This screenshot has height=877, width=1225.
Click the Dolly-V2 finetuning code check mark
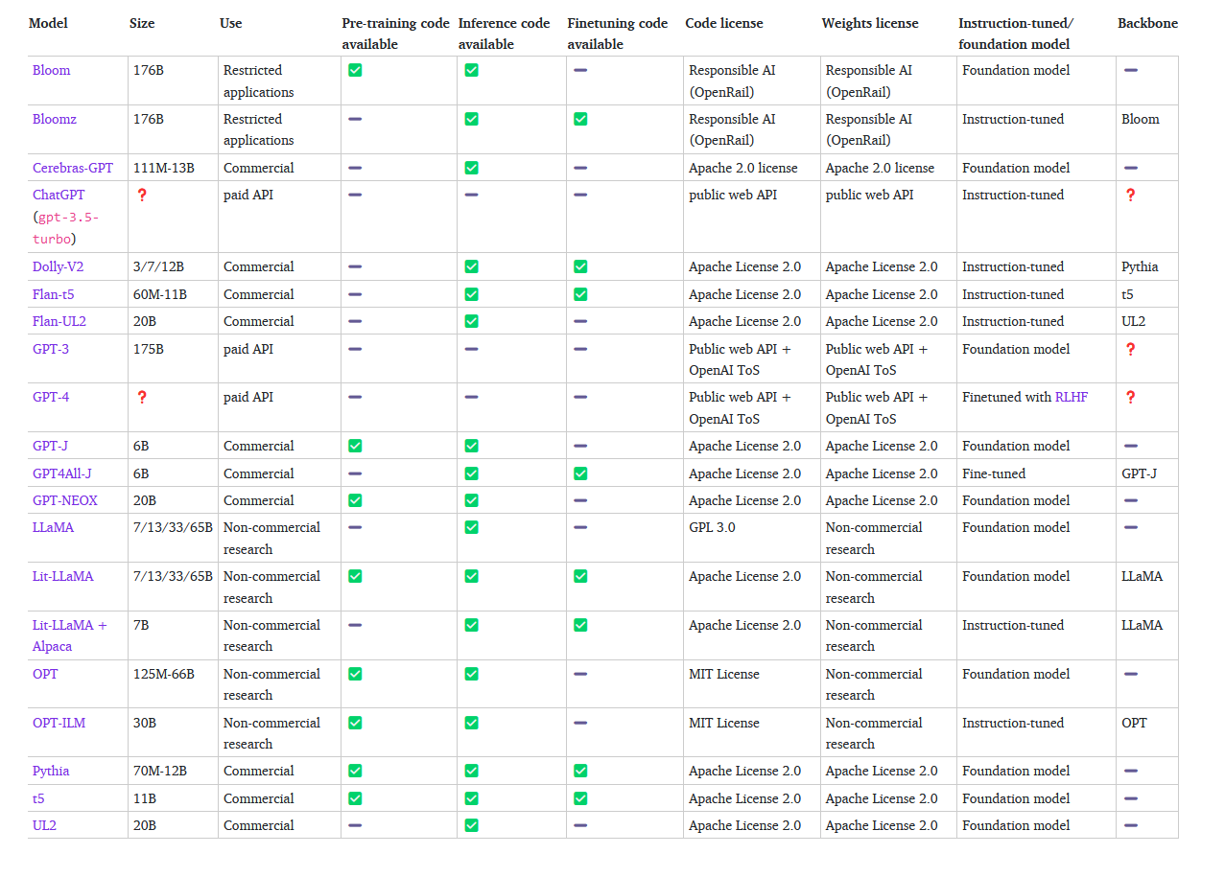coord(580,266)
